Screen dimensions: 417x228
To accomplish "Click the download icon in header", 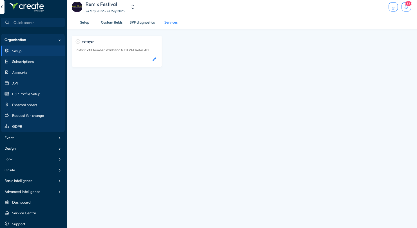I will click(x=393, y=7).
